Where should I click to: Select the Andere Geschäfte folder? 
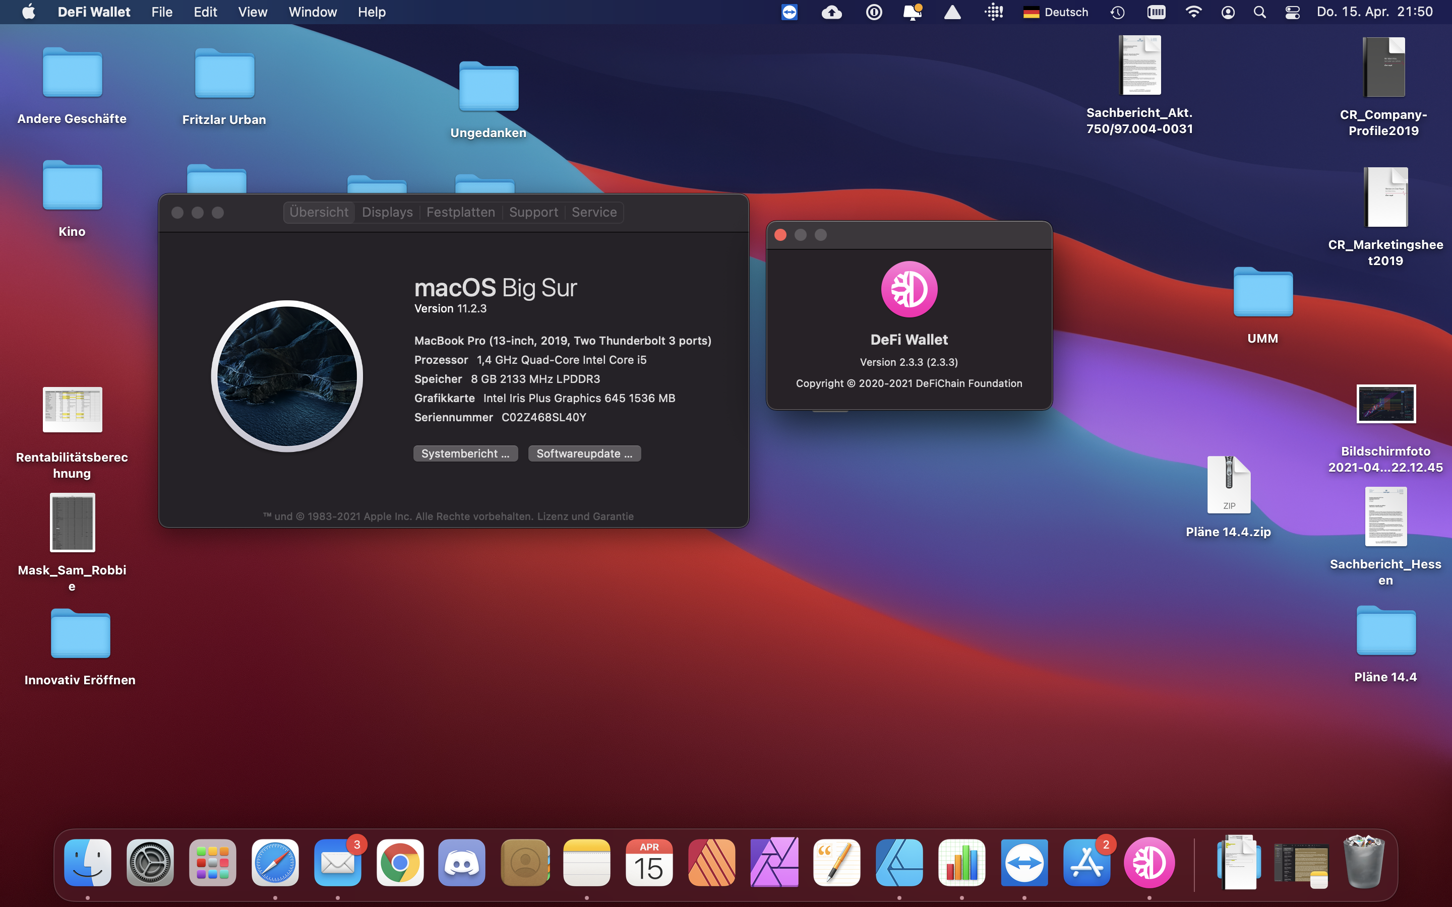72,73
